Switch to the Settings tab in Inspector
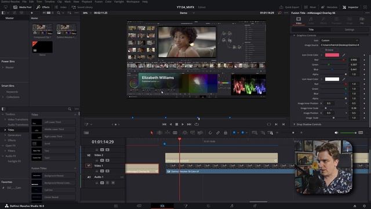This screenshot has width=371, height=209. point(349,30)
